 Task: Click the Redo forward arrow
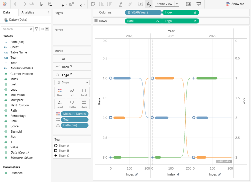pos(24,4)
